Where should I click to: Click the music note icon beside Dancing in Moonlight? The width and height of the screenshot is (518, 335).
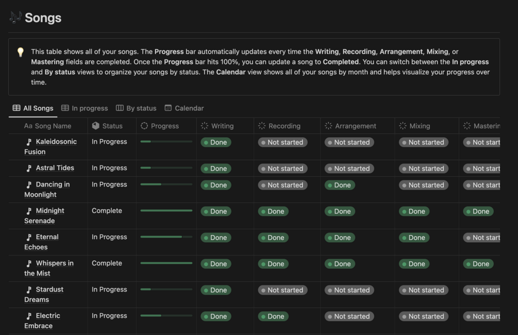tap(29, 185)
